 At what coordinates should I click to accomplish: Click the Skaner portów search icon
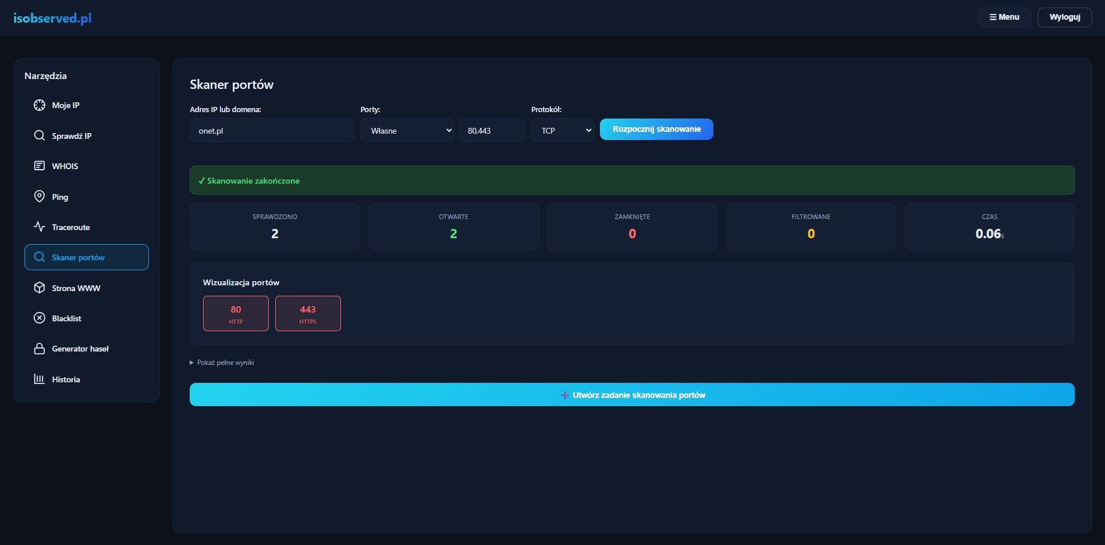coord(40,257)
